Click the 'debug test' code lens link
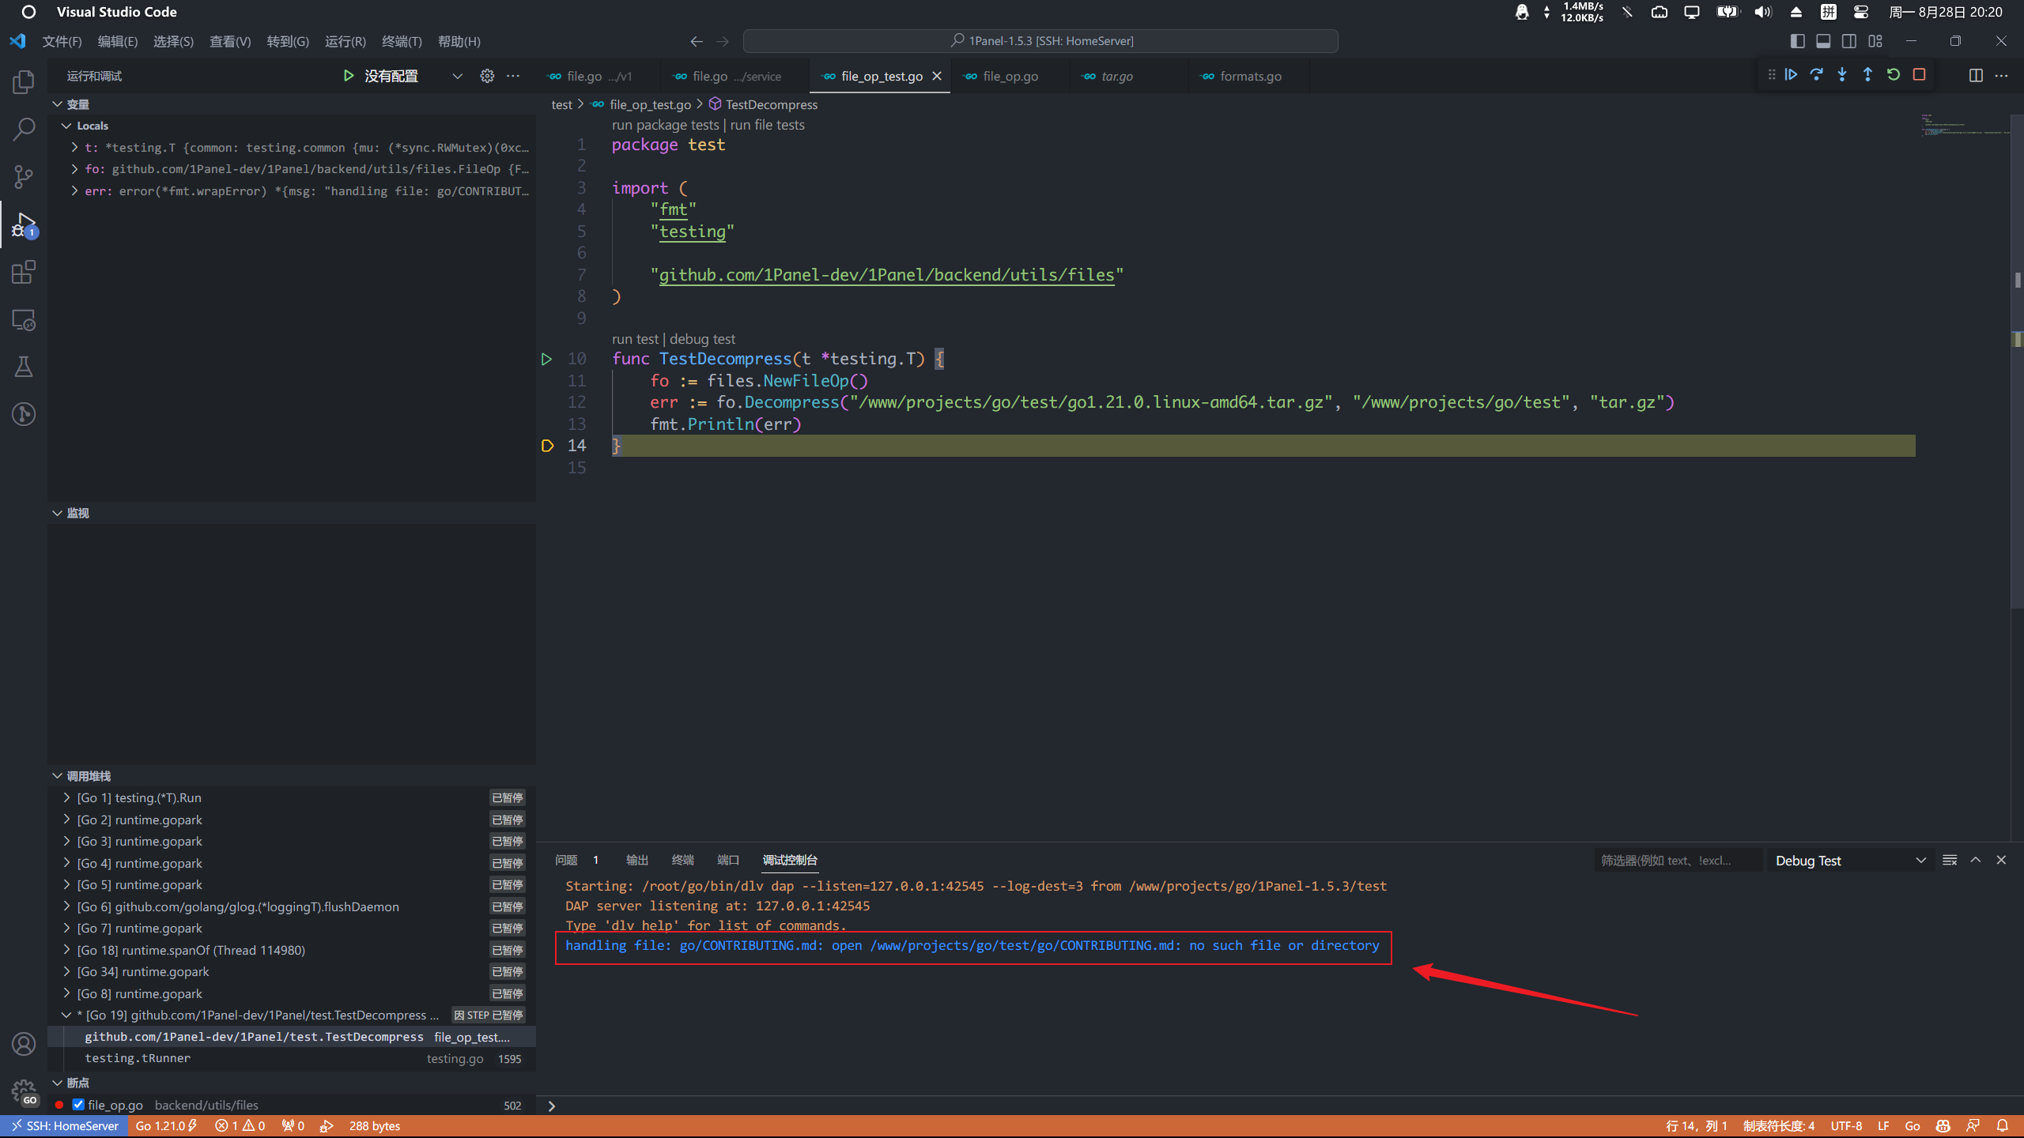This screenshot has width=2024, height=1138. click(x=703, y=338)
